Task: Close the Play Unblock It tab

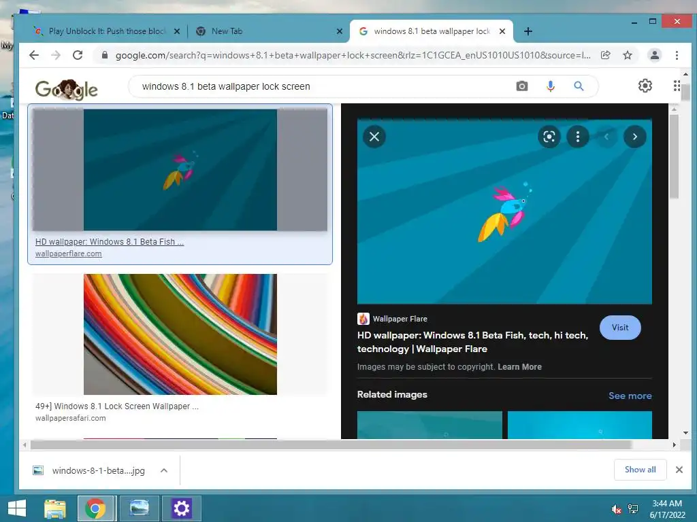Action: [176, 31]
